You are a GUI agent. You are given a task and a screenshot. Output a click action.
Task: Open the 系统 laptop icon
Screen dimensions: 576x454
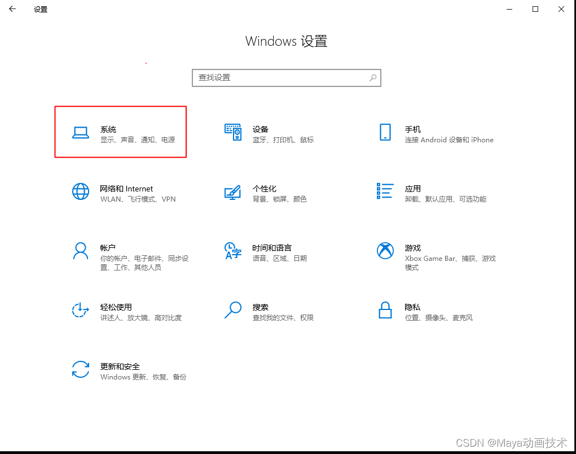tap(81, 133)
